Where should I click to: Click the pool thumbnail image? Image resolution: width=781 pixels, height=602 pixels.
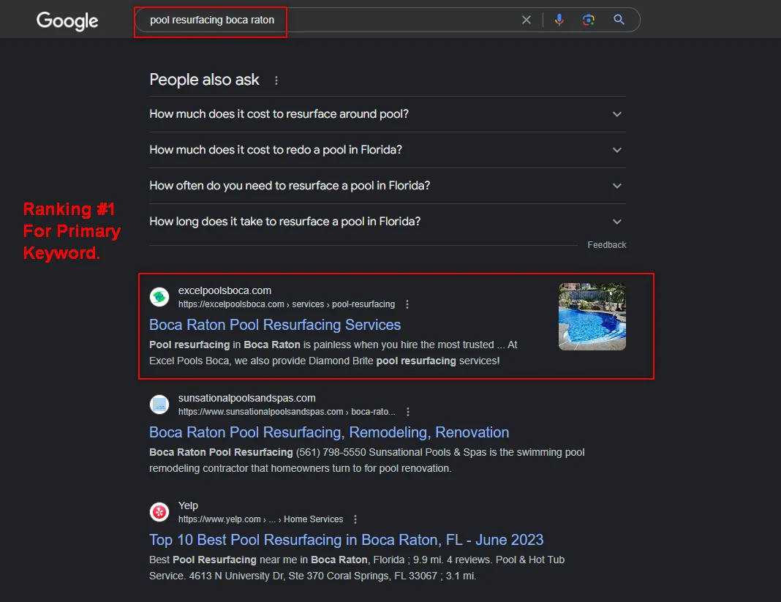point(592,317)
